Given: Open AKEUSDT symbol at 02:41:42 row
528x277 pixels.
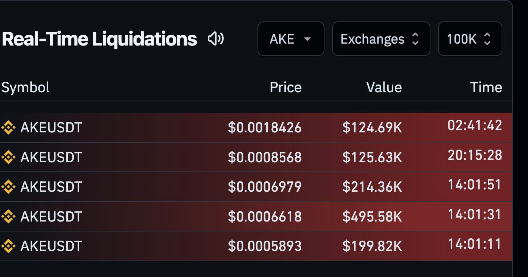Looking at the screenshot, I should click(51, 127).
